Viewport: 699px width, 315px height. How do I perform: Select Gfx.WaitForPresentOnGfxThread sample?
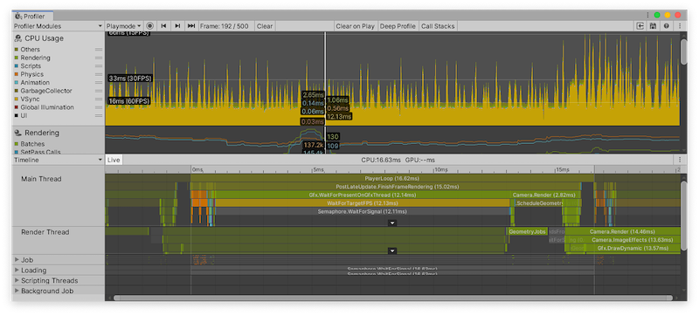(363, 195)
